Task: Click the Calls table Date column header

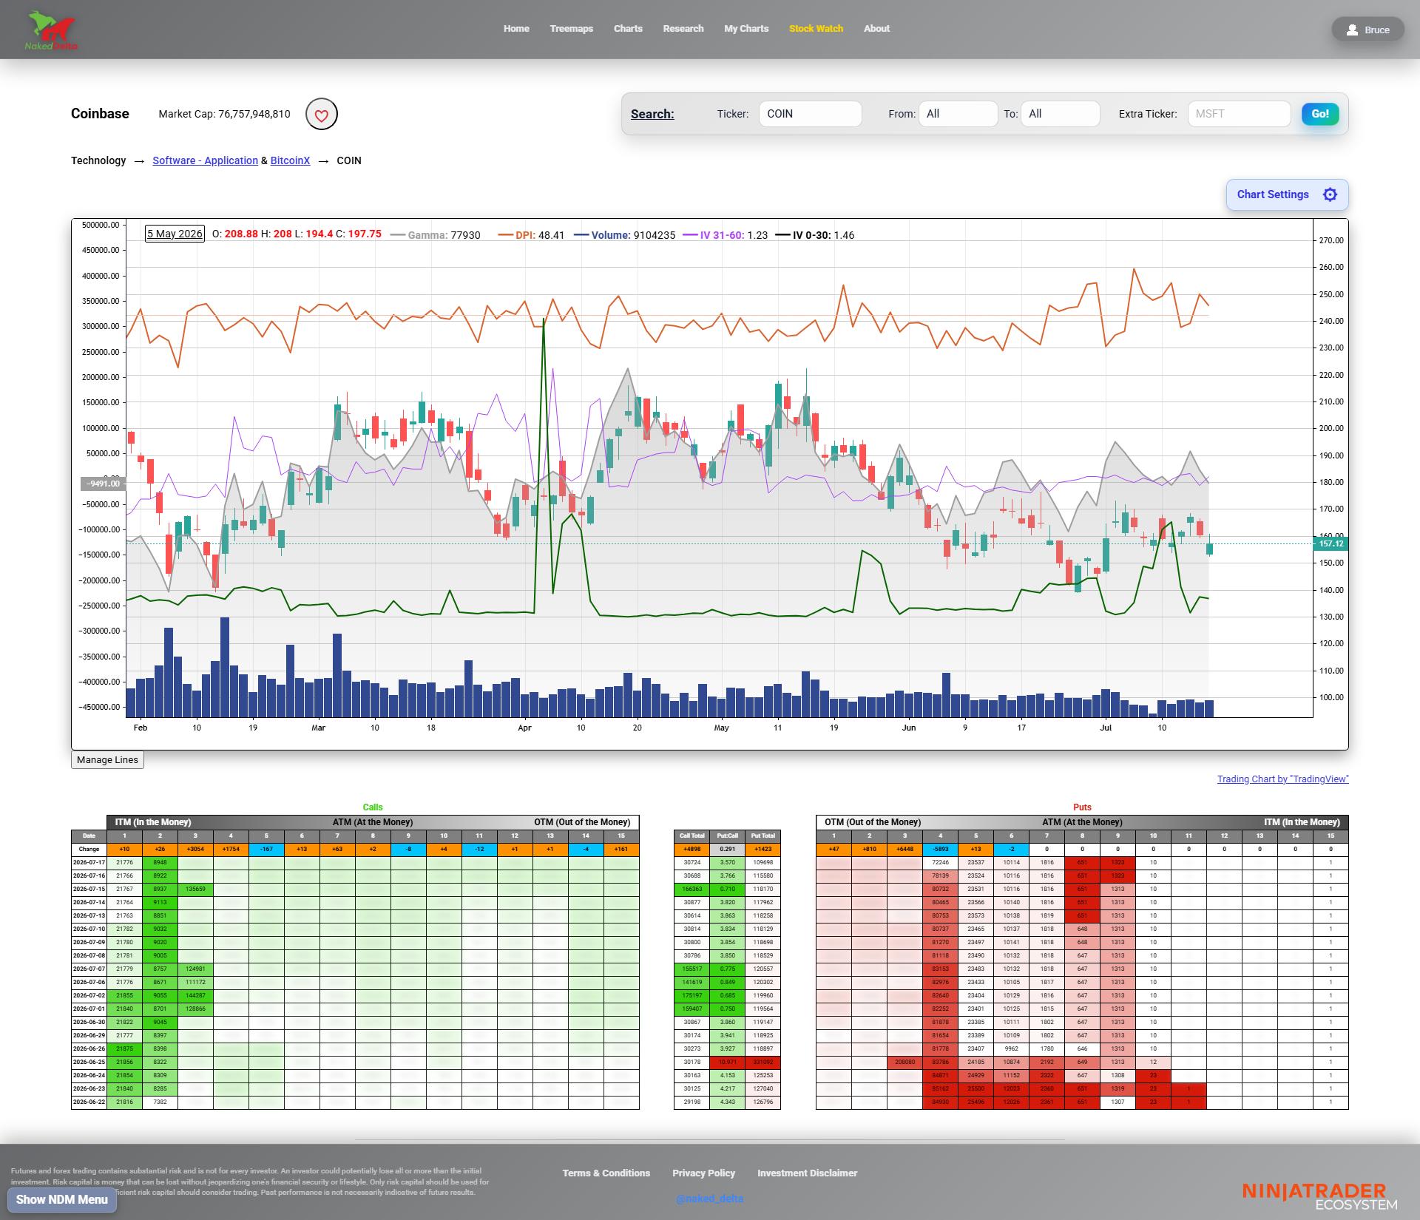Action: click(89, 836)
